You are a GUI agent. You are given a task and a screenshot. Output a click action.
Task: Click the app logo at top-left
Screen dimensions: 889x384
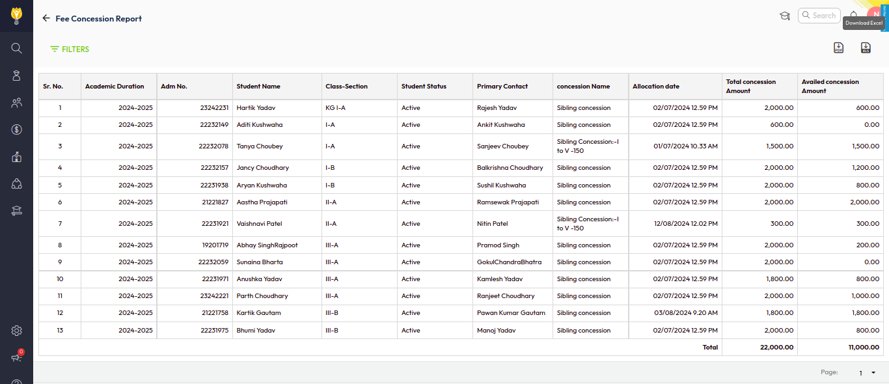point(16,14)
